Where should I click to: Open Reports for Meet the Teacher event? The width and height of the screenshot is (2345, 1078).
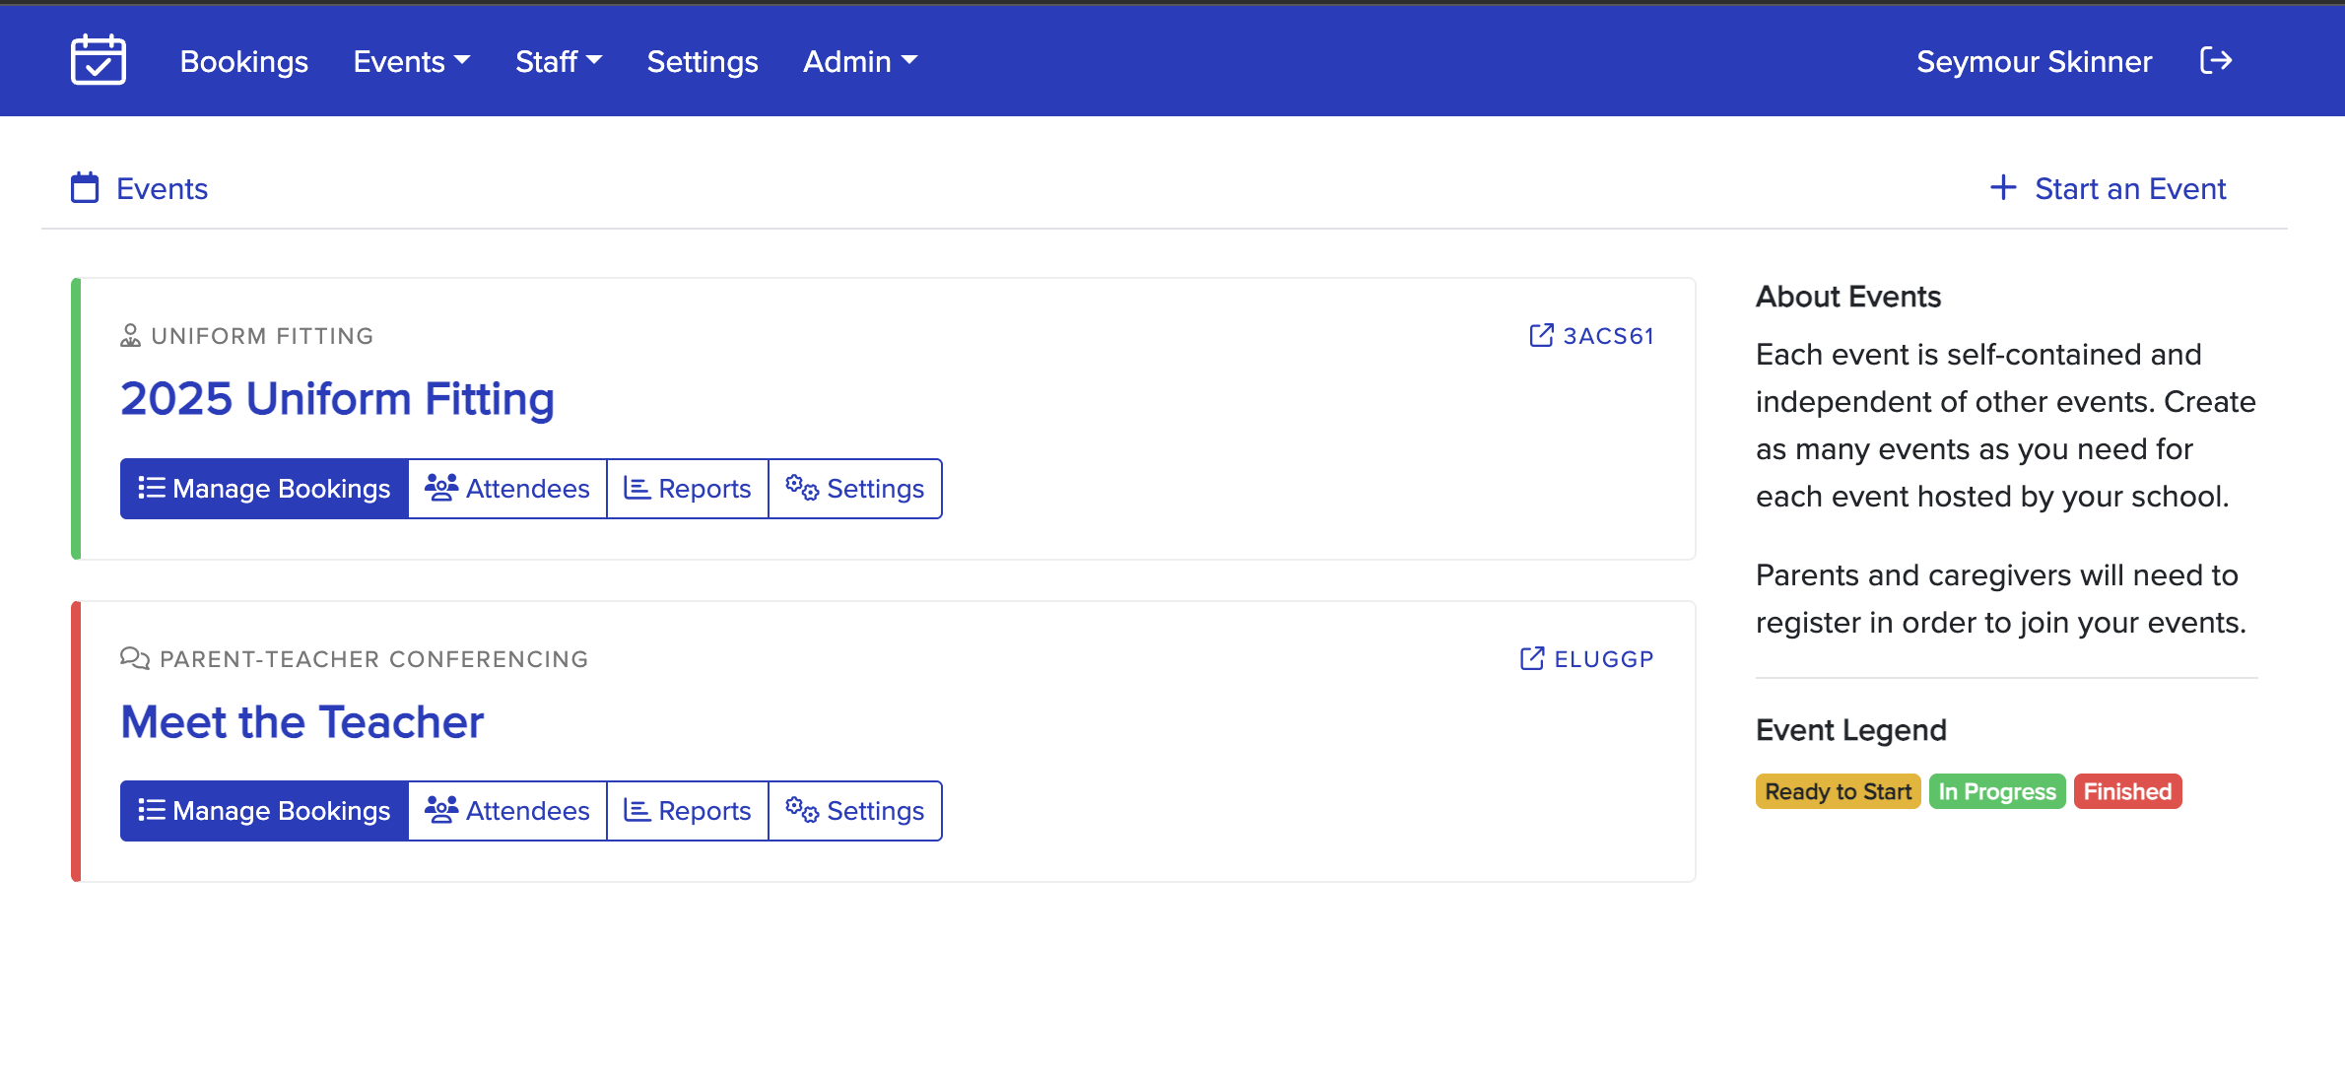point(688,811)
